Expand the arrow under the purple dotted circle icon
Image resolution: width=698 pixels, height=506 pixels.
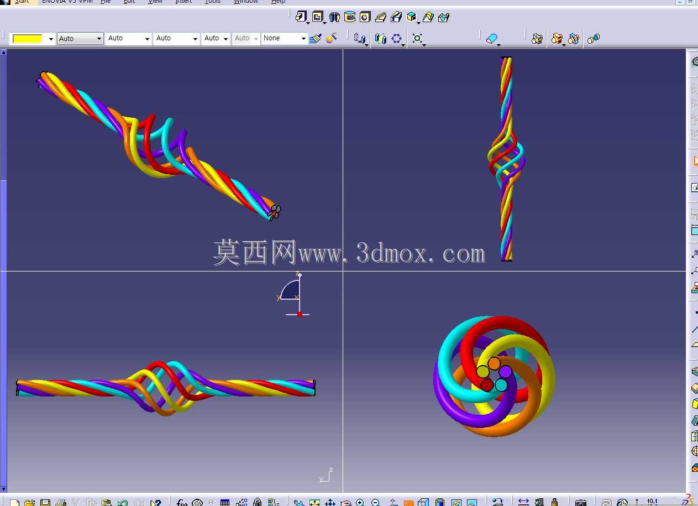coord(403,45)
